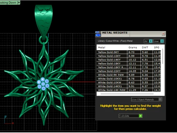Toggle the GV library switch

150,41
